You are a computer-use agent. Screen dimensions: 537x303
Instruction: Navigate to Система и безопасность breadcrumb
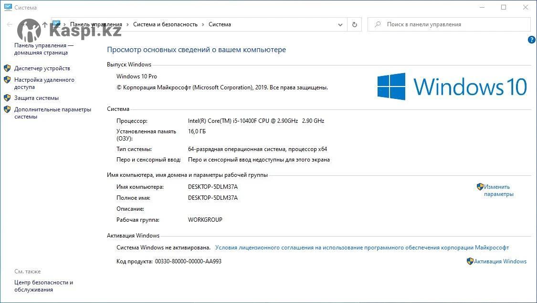click(165, 24)
